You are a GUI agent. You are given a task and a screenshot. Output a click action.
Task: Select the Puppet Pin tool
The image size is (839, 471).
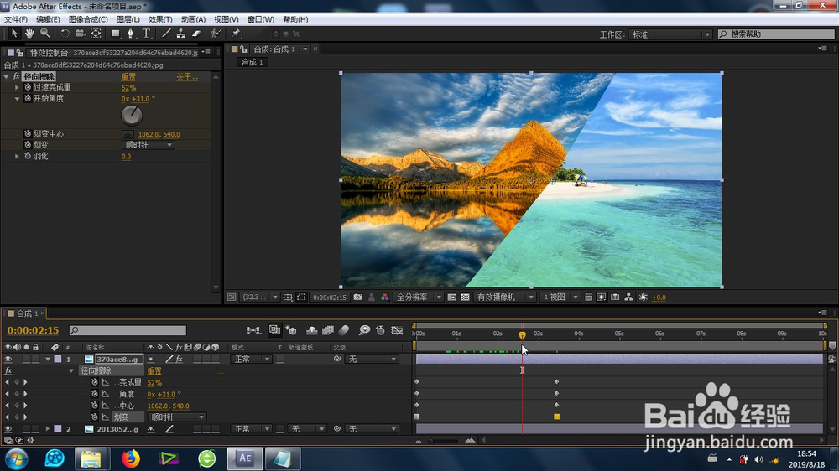(237, 34)
